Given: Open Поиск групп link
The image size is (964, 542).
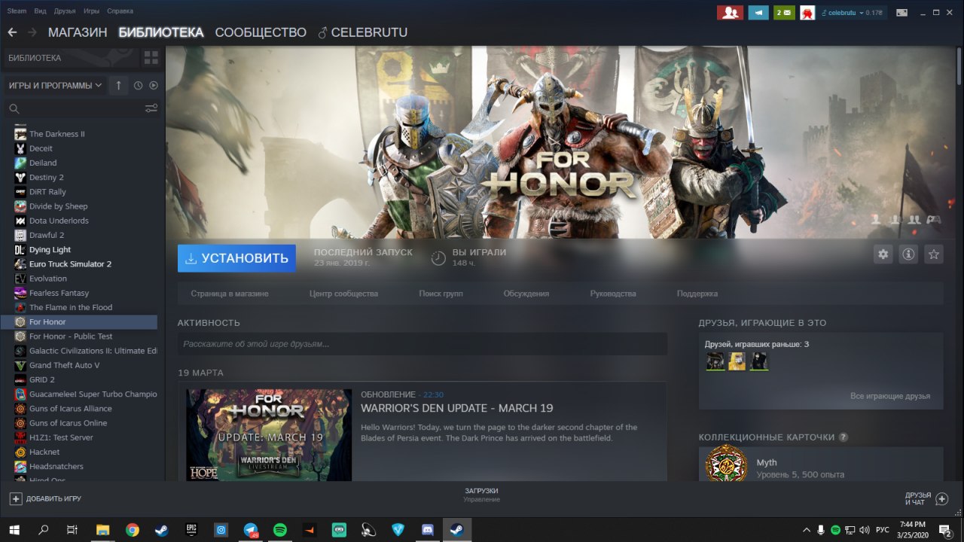Looking at the screenshot, I should click(441, 294).
